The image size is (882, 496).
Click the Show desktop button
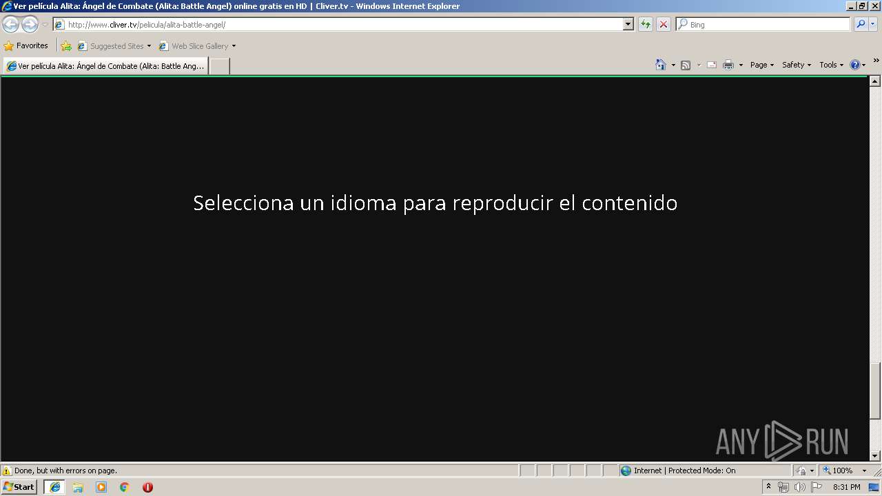(x=875, y=487)
